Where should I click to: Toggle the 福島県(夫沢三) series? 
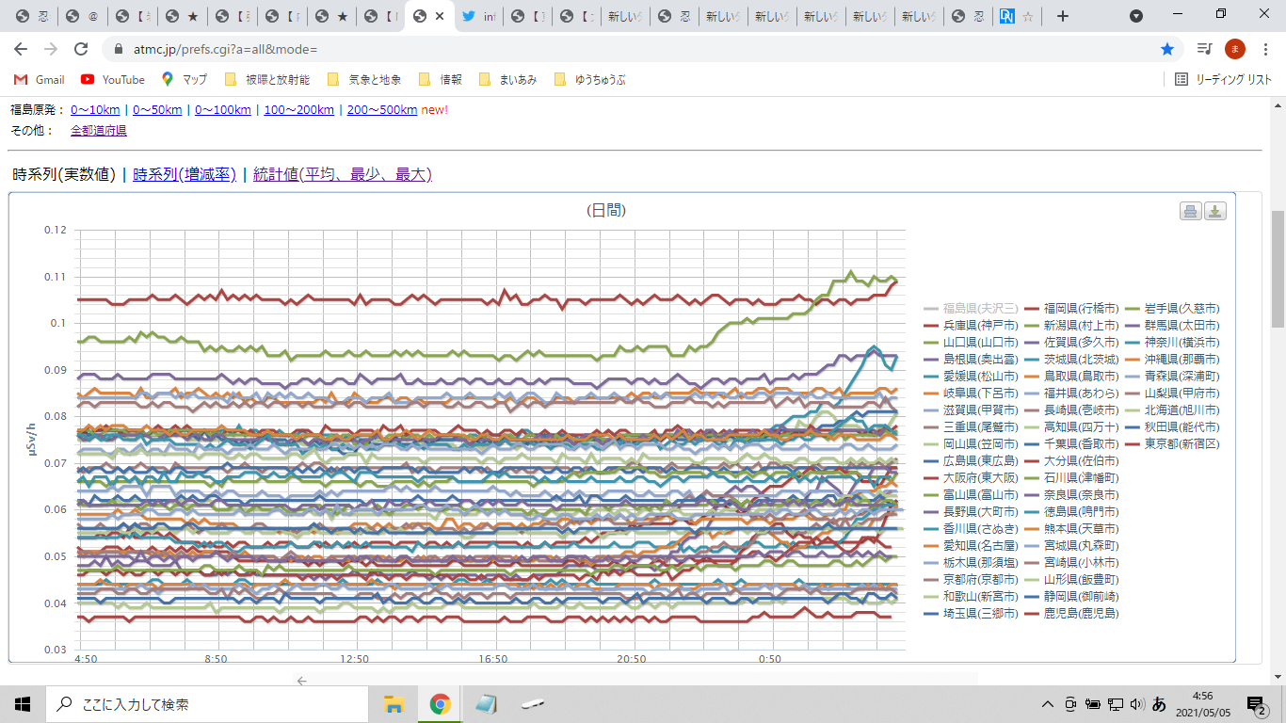click(972, 309)
